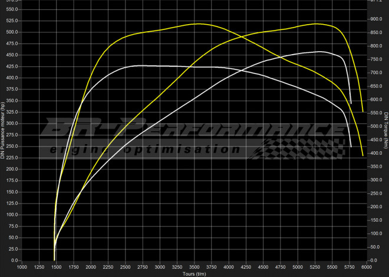Click the 2000 tick label on the x-axis
This screenshot has width=389, height=277.
click(91, 267)
